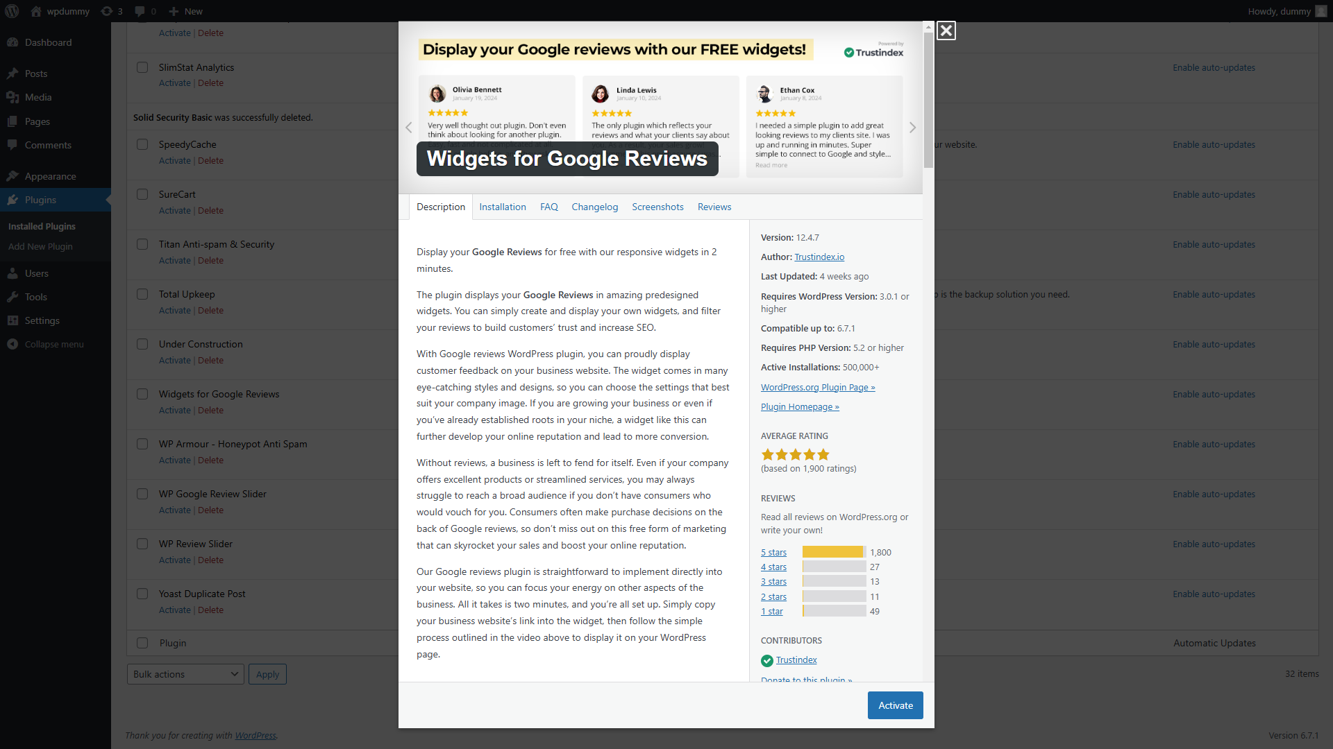Open the Media icon in sidebar
This screenshot has width=1333, height=749.
[12, 97]
